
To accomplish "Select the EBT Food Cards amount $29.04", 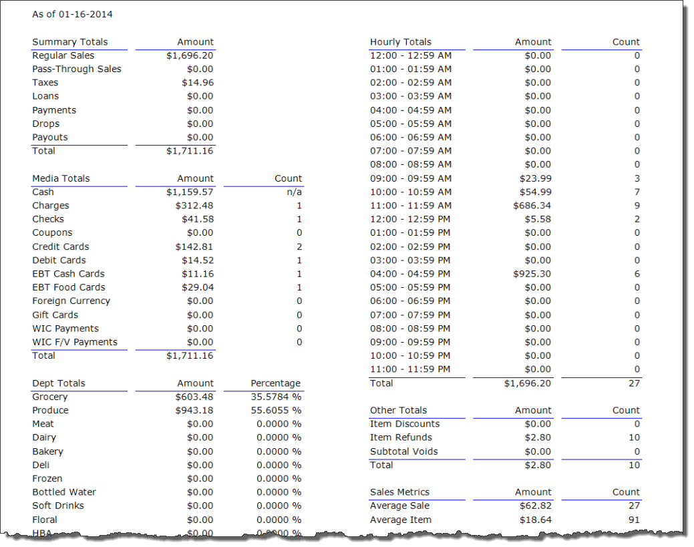I will pyautogui.click(x=198, y=287).
